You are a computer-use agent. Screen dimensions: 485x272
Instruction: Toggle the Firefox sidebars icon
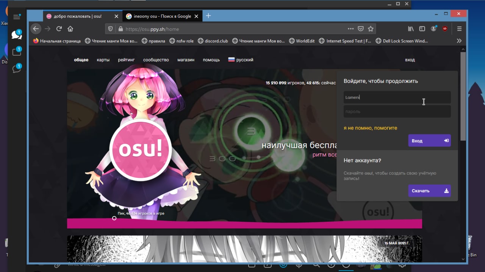click(422, 29)
